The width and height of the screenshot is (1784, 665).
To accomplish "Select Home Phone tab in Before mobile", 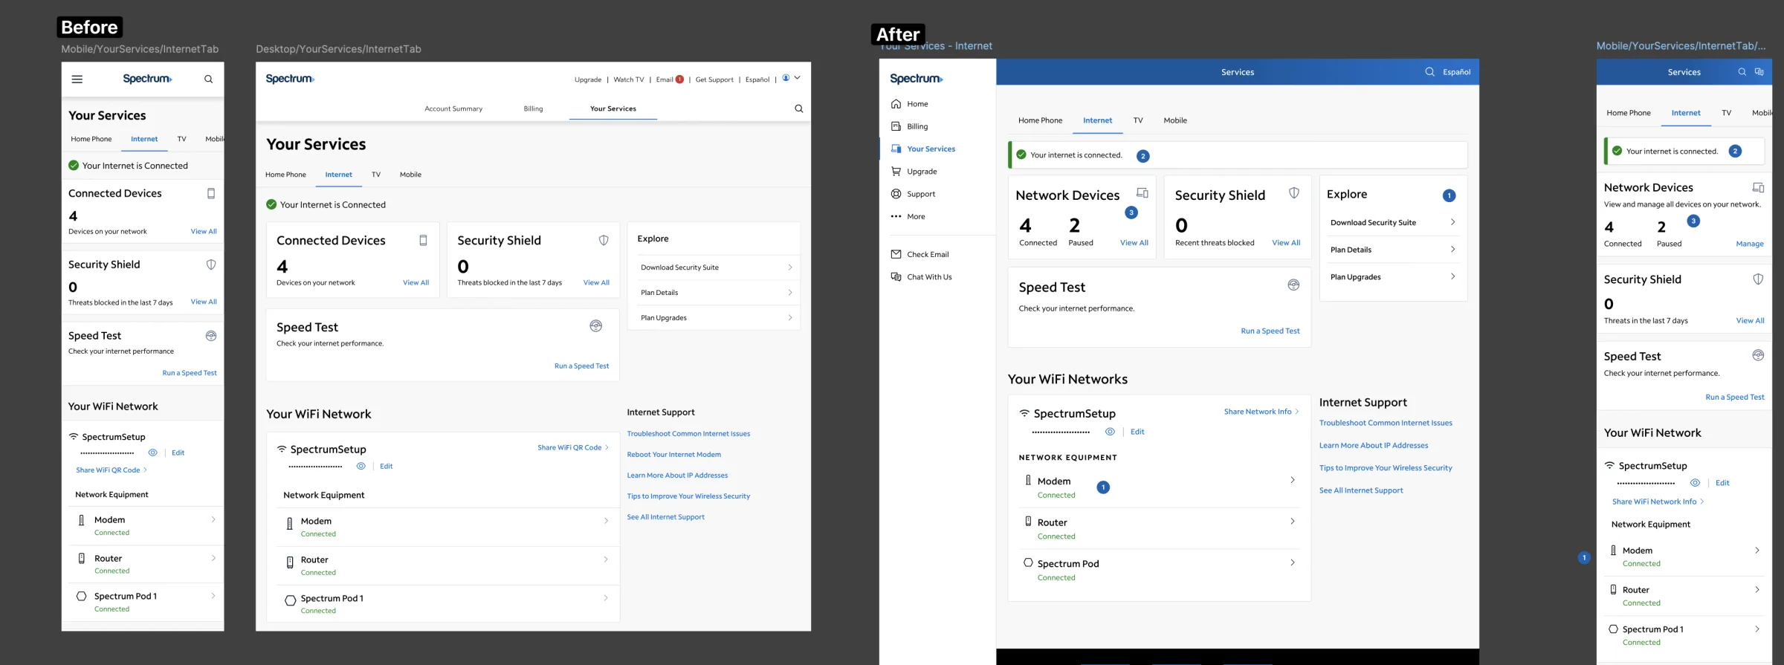I will pos(91,139).
